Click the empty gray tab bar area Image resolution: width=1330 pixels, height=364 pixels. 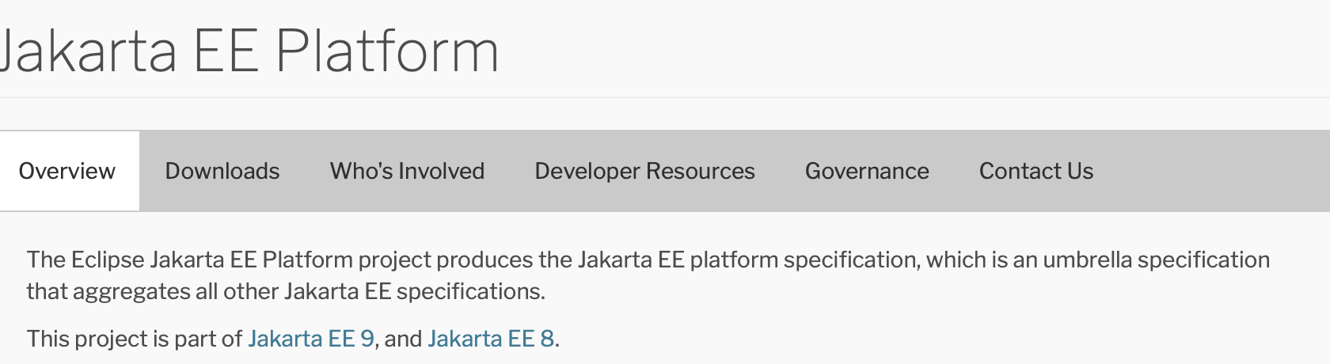(x=1211, y=171)
